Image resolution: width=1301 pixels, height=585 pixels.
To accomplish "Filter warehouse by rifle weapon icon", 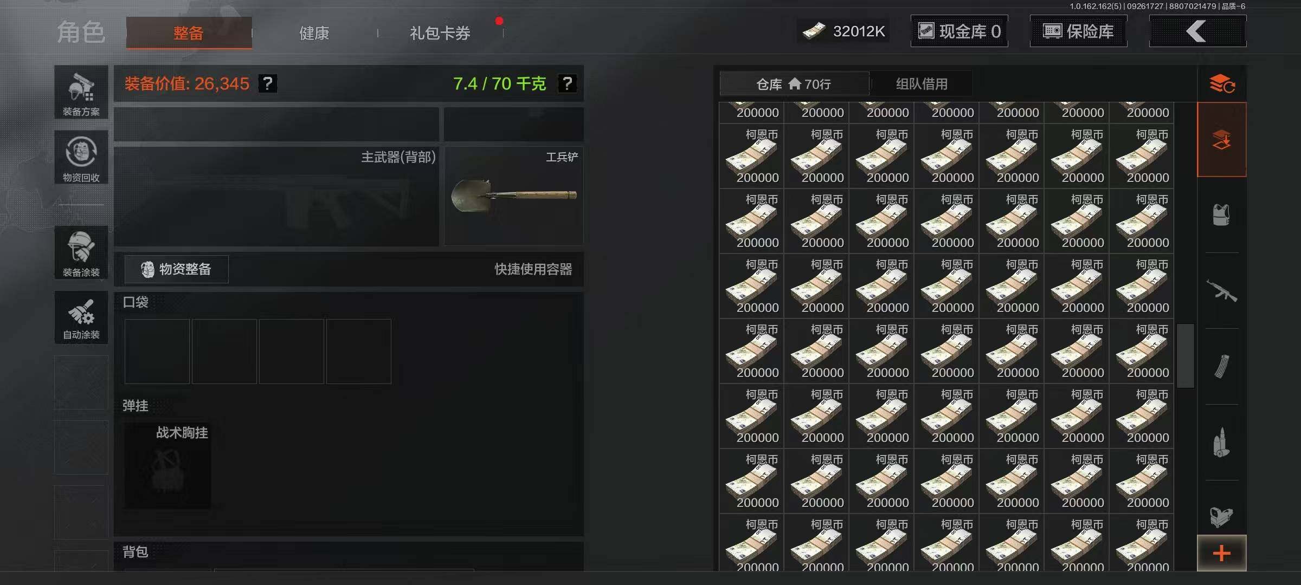I will point(1221,290).
